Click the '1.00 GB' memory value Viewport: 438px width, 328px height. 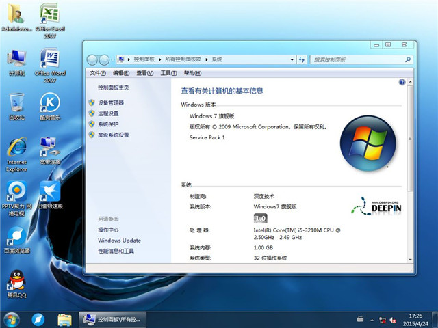pos(263,247)
